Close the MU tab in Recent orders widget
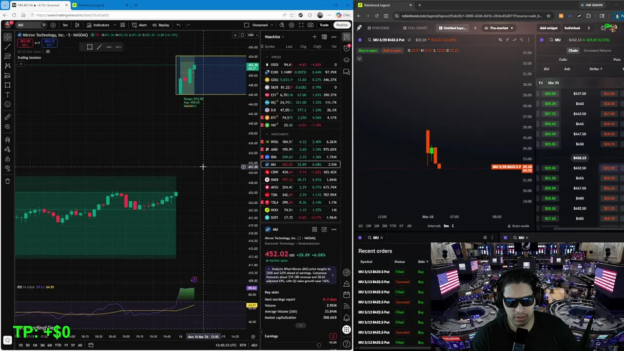The height and width of the screenshot is (351, 624). (x=381, y=238)
